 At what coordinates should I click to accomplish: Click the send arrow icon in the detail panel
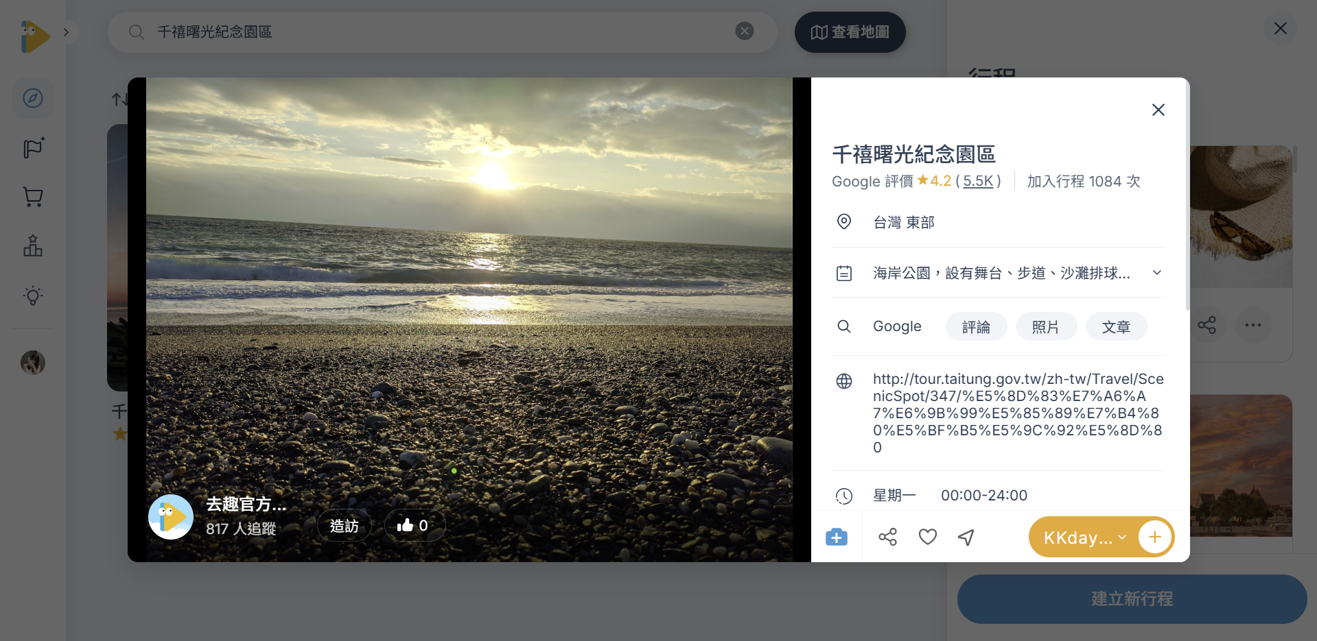point(966,537)
